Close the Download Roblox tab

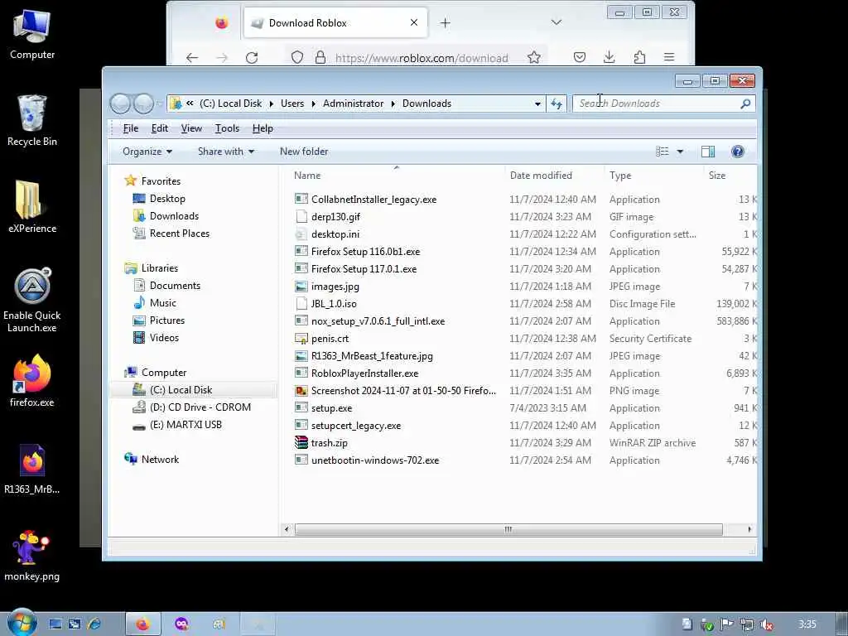(414, 22)
